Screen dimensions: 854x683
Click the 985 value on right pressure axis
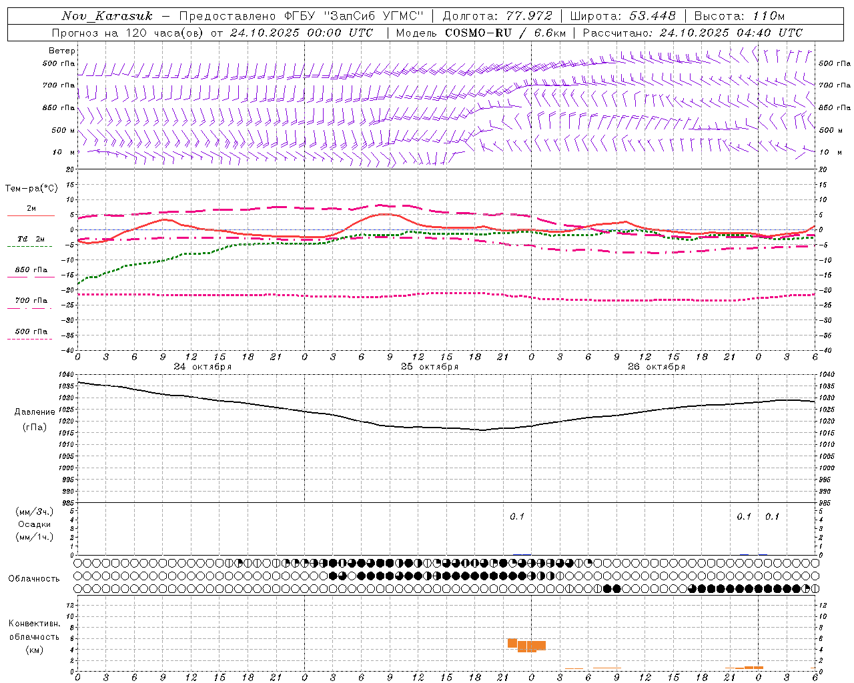[x=826, y=503]
